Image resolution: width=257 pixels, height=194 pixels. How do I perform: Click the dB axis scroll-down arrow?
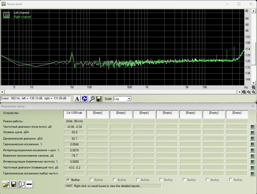pos(253,83)
